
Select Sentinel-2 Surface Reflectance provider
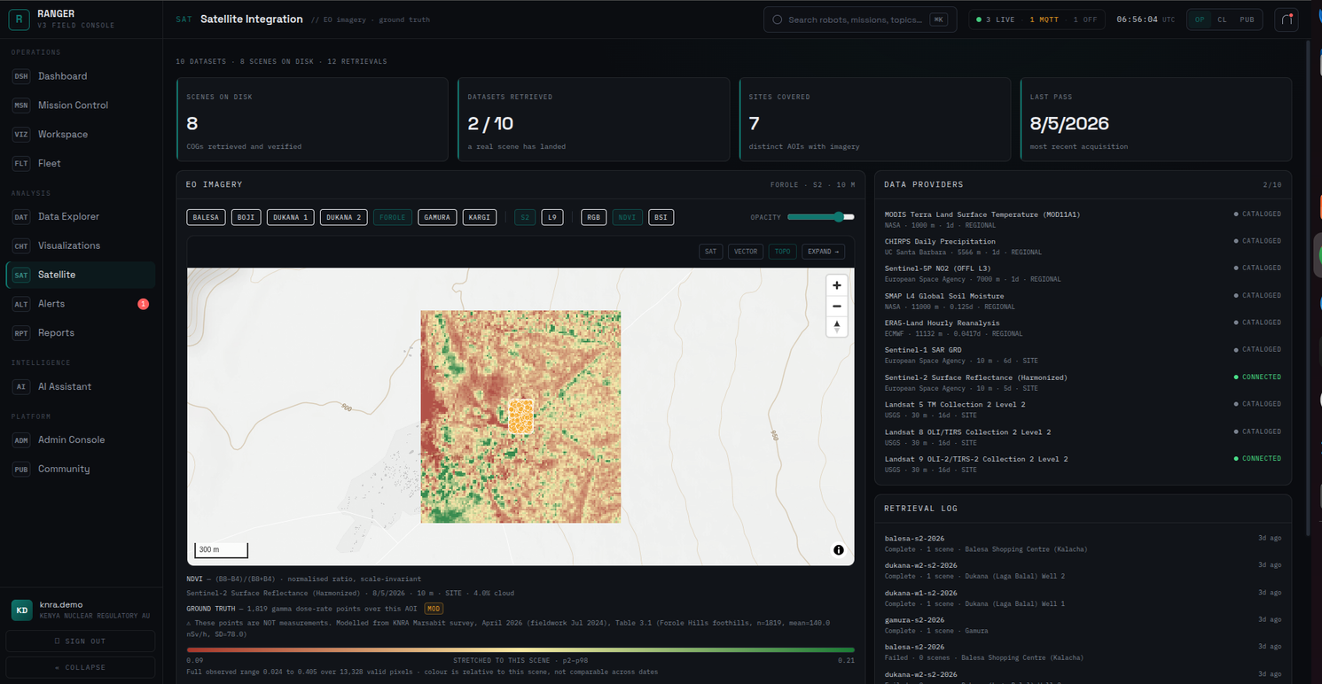coord(1083,383)
